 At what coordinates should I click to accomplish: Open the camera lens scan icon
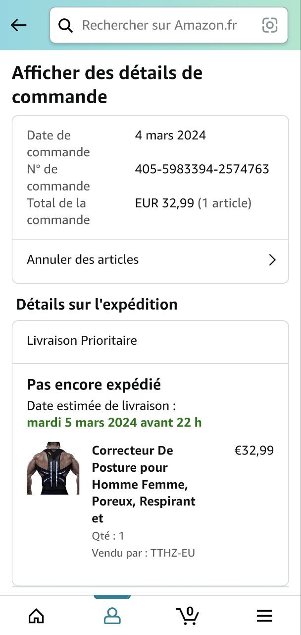[x=270, y=25]
